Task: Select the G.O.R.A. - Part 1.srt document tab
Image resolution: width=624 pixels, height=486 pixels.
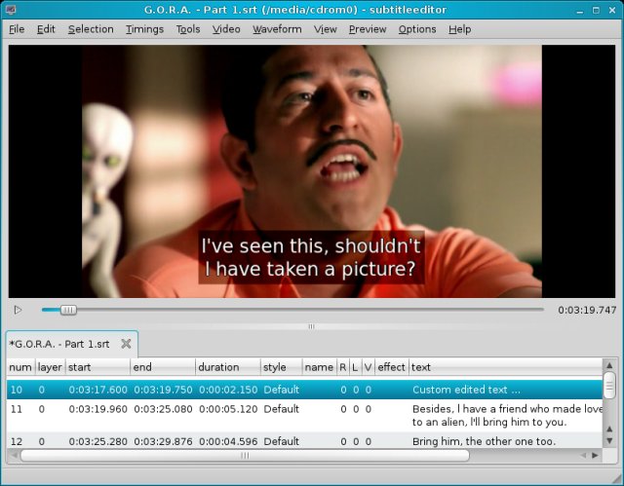Action: (59, 344)
